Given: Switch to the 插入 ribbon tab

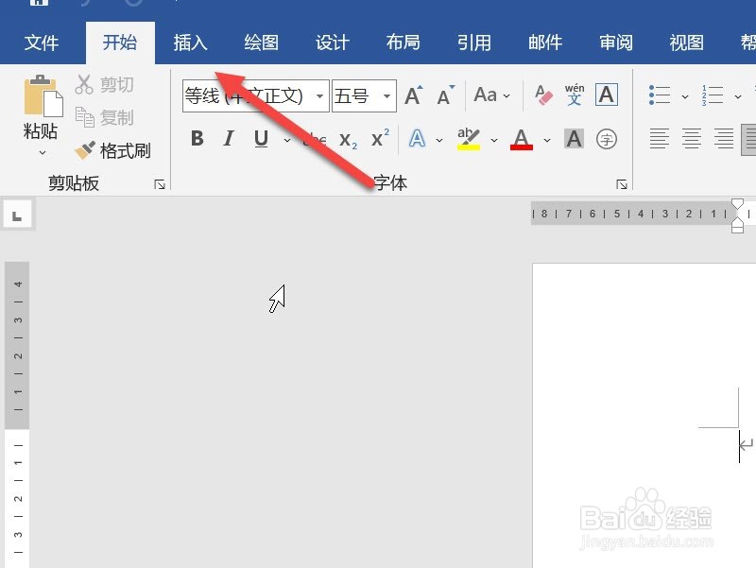Looking at the screenshot, I should click(190, 42).
